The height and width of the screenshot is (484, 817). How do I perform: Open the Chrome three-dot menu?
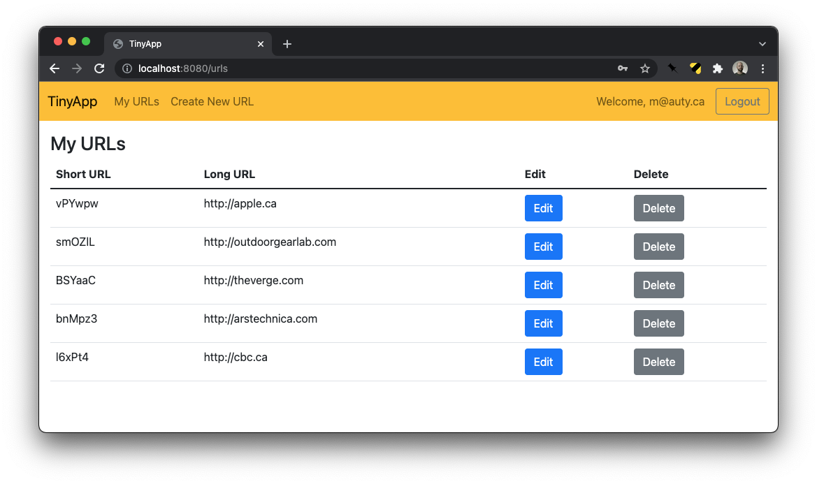762,68
